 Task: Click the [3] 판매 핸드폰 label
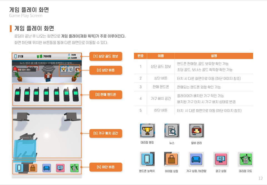pyautogui.click(x=106, y=95)
